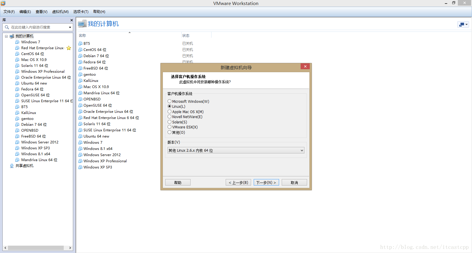Select Windows XP Professional in library tree
This screenshot has height=253, width=472.
(x=43, y=72)
